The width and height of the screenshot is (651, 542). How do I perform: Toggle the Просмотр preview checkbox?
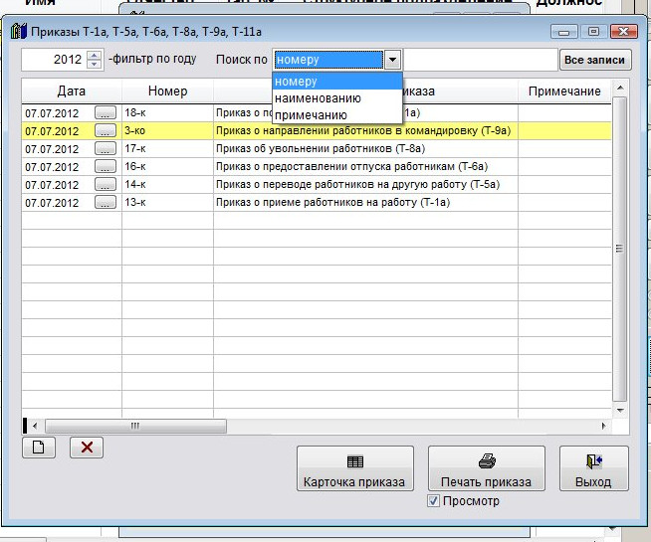coord(433,501)
